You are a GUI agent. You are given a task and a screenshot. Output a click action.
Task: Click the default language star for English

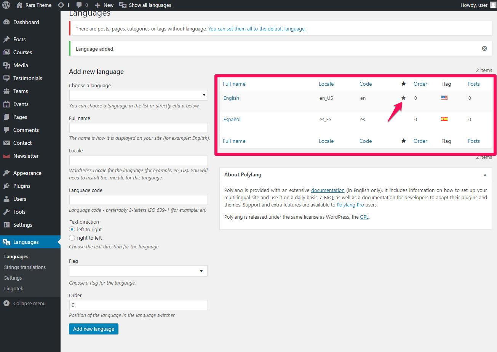tap(403, 98)
